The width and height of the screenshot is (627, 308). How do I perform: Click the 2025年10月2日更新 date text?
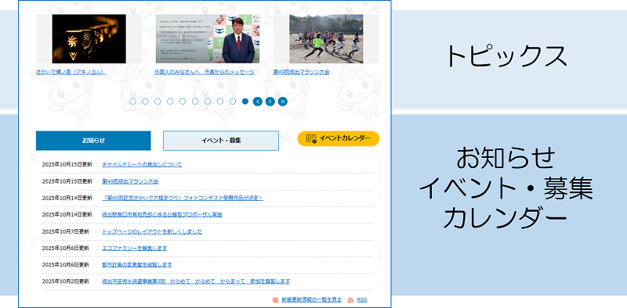pos(66,281)
